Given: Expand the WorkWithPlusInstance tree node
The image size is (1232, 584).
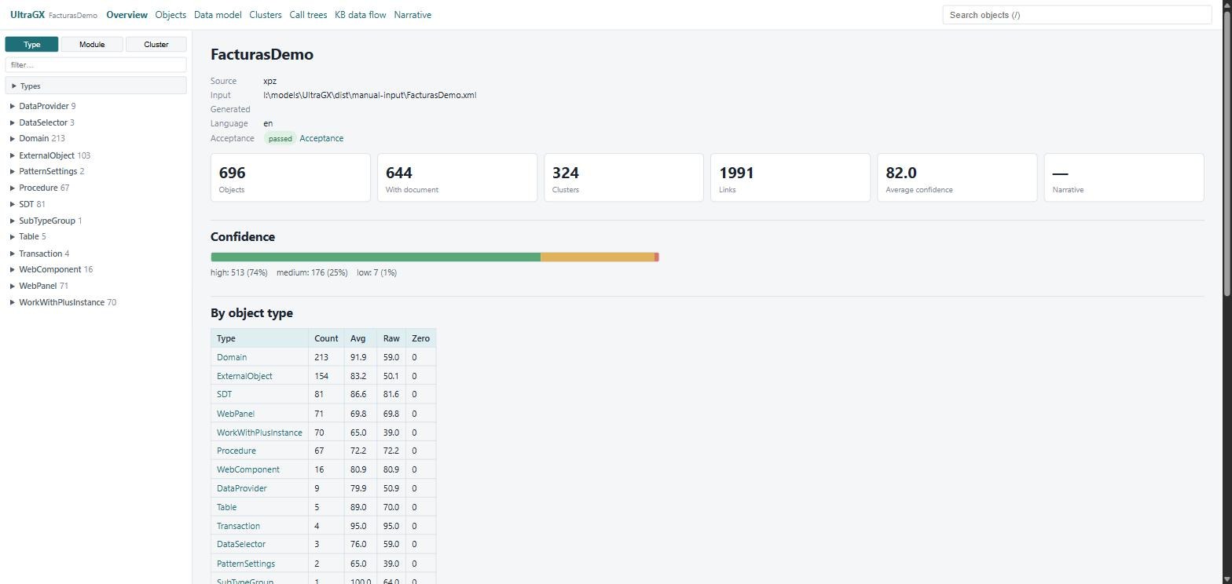Looking at the screenshot, I should pyautogui.click(x=13, y=302).
